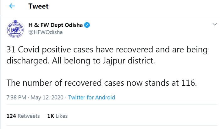The width and height of the screenshot is (220, 129).
Task: Visit the @HFWOdisha handle
Action: (46, 32)
